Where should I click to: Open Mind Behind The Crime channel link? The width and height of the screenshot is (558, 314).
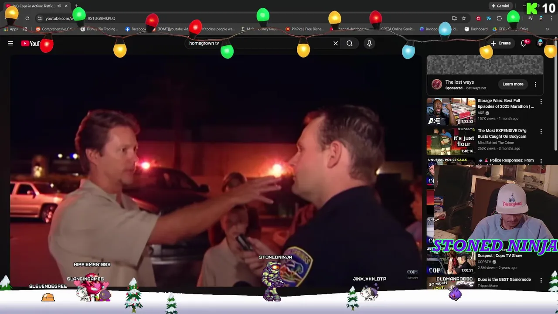pos(496,143)
